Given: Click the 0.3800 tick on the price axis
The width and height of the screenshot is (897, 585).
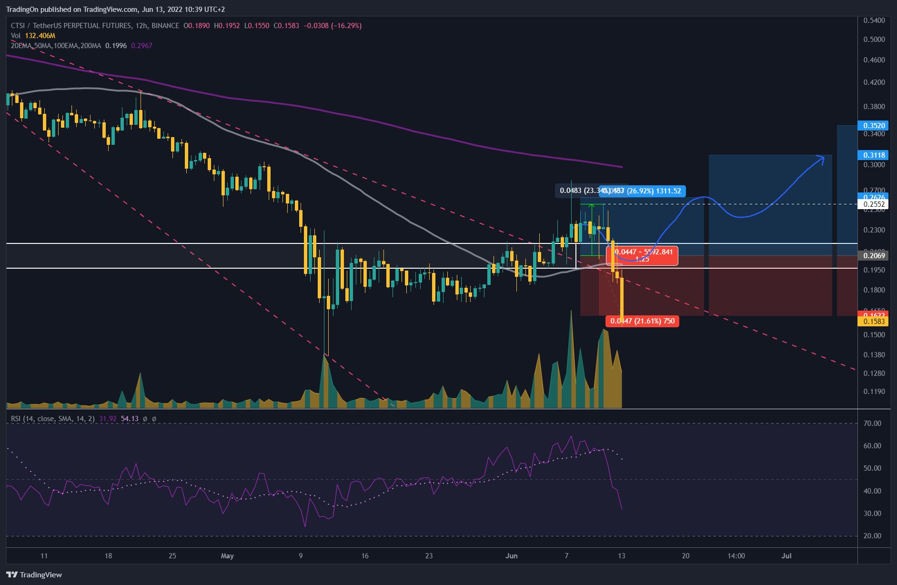Looking at the screenshot, I should [x=874, y=107].
